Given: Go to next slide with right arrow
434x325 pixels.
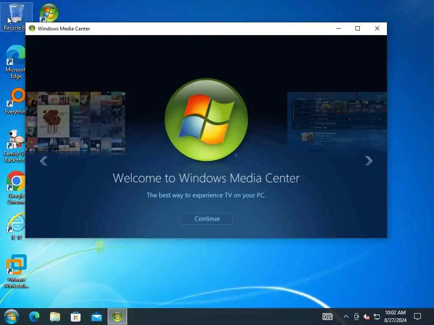Looking at the screenshot, I should 369,161.
